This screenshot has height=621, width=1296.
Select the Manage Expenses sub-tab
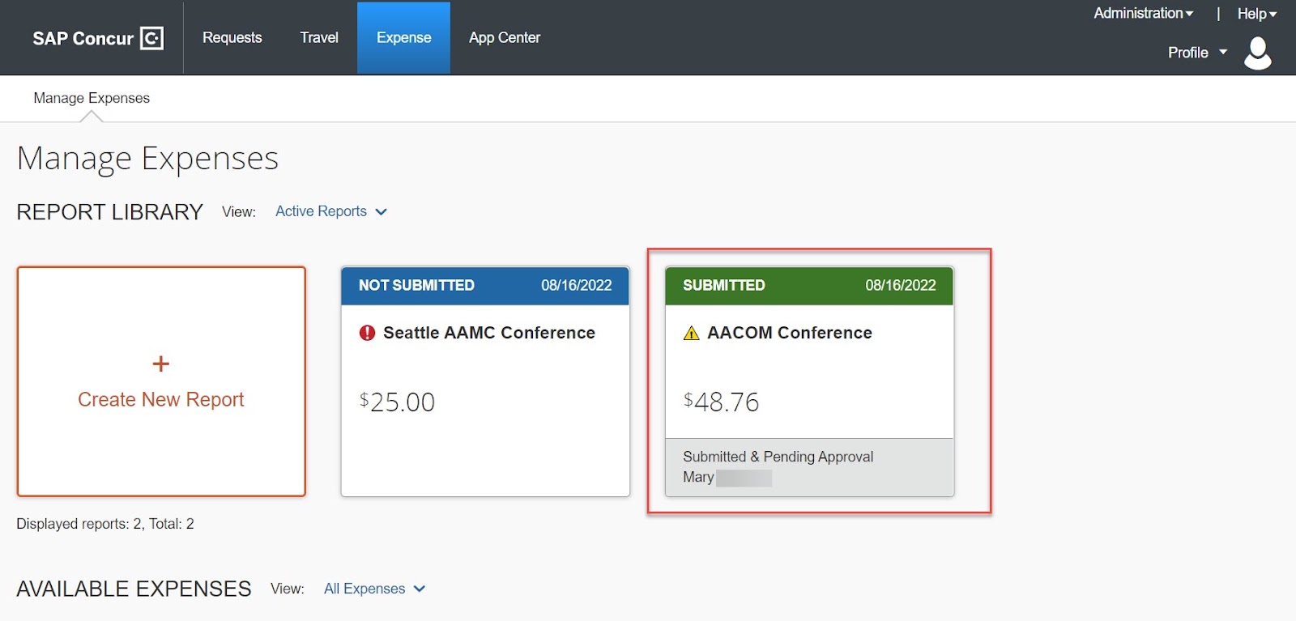pos(92,98)
